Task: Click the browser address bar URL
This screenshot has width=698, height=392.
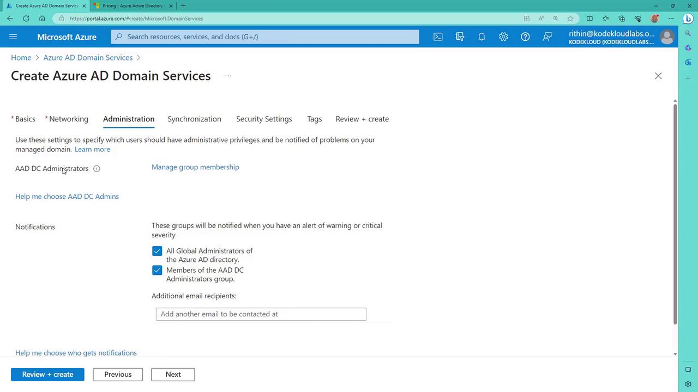Action: (x=136, y=19)
